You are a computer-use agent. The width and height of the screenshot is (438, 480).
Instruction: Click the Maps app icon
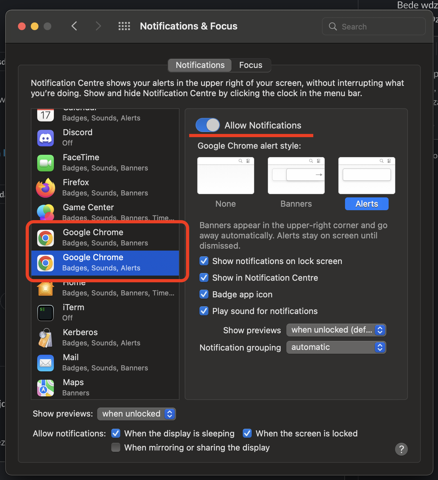point(46,388)
